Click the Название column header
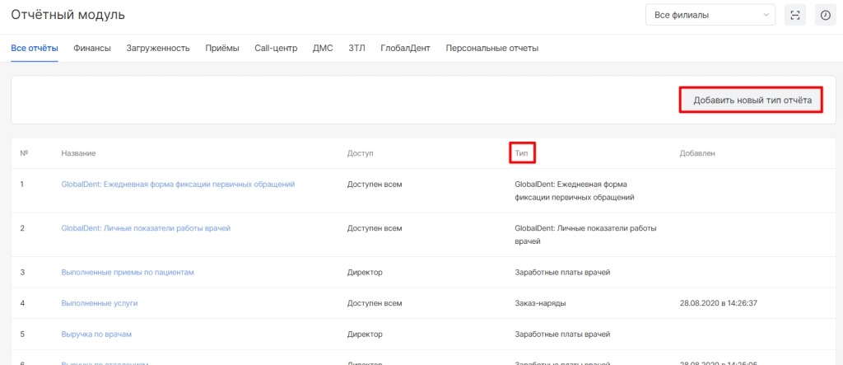843x365 pixels. pos(78,153)
